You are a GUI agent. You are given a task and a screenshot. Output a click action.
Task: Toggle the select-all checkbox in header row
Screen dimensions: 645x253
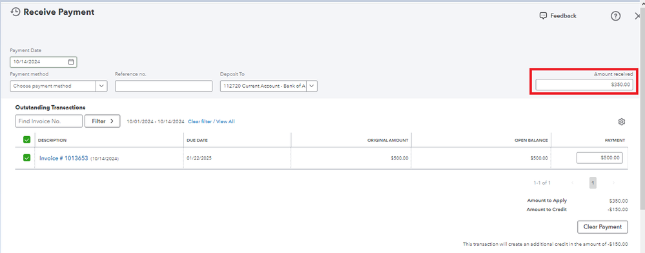tap(26, 140)
